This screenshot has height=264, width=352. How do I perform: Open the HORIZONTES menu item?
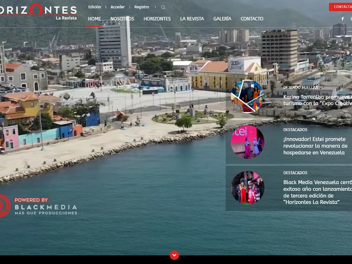click(157, 19)
